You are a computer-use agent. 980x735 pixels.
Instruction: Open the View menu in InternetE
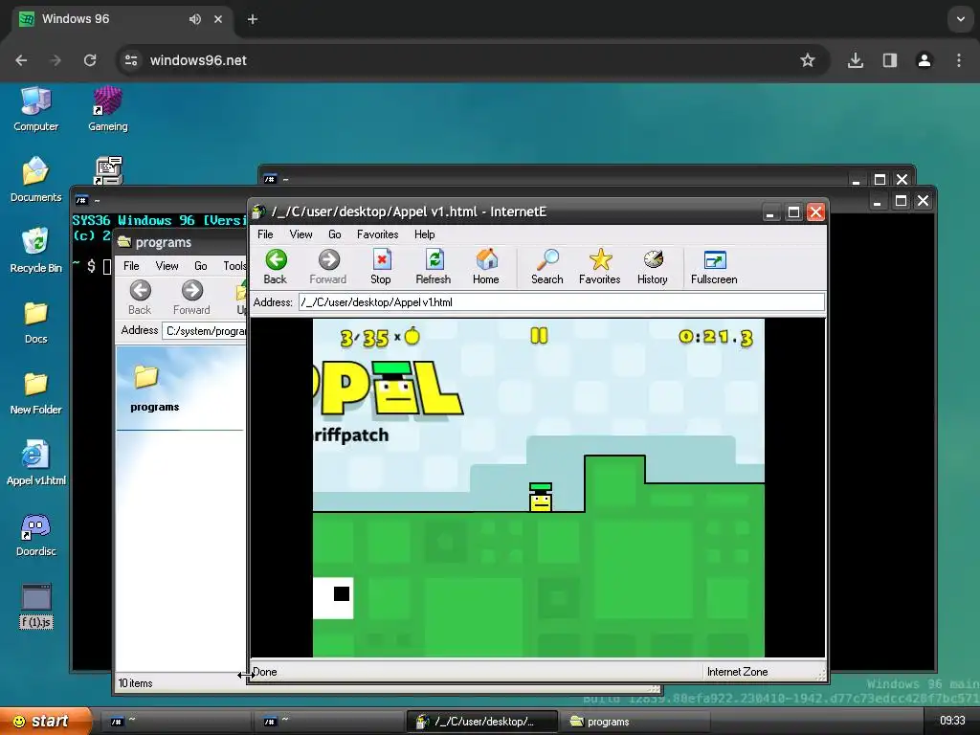301,234
